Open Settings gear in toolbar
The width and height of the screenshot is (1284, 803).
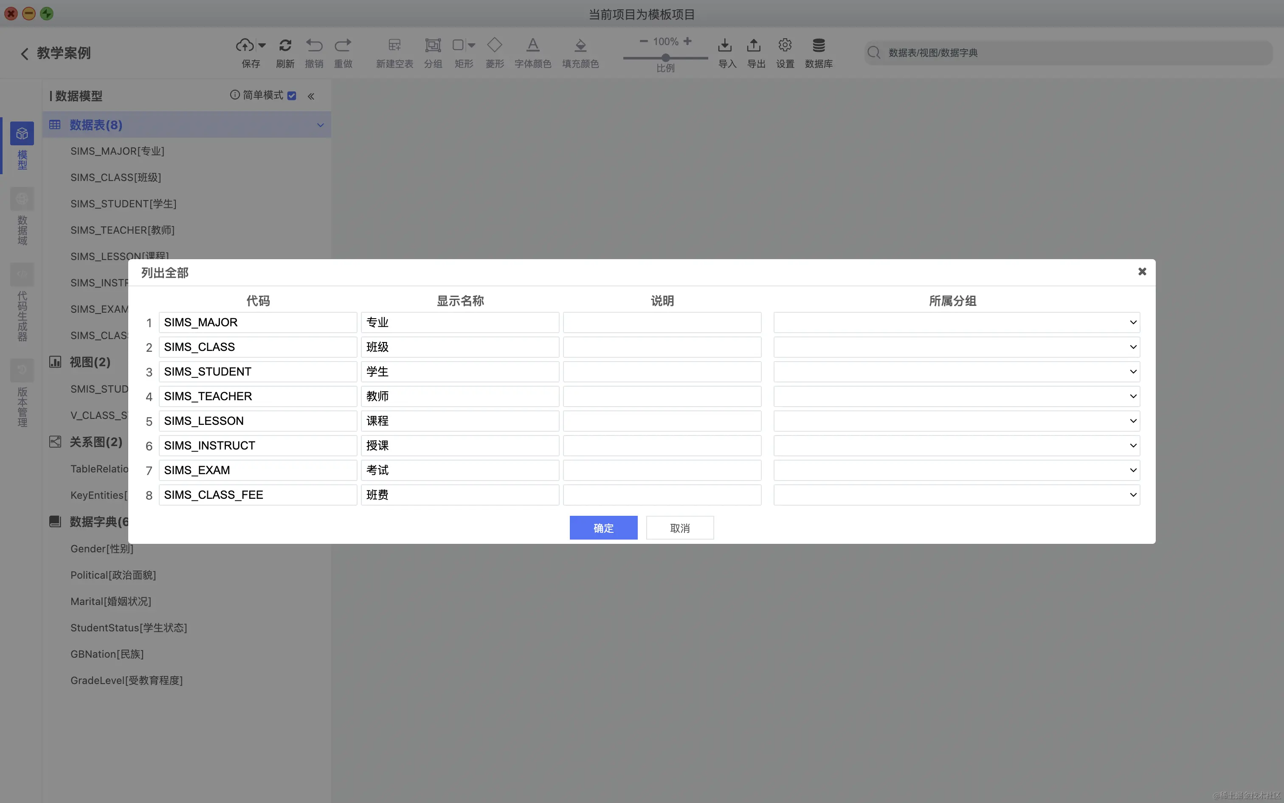(785, 45)
